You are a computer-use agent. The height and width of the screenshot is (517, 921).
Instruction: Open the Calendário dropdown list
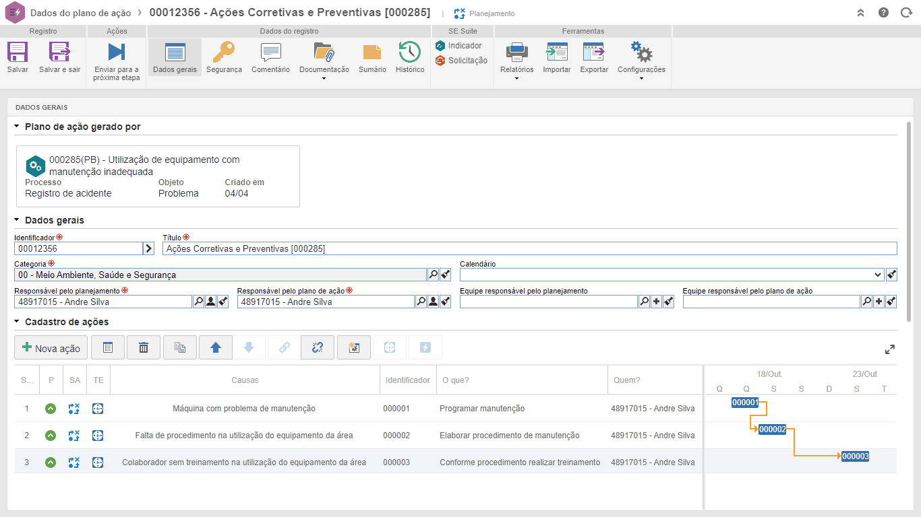click(878, 275)
